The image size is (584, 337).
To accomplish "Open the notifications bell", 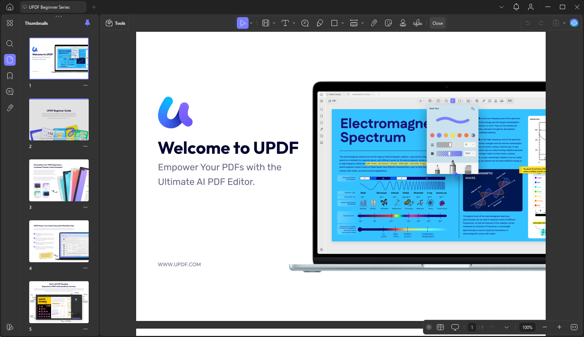I will (516, 7).
